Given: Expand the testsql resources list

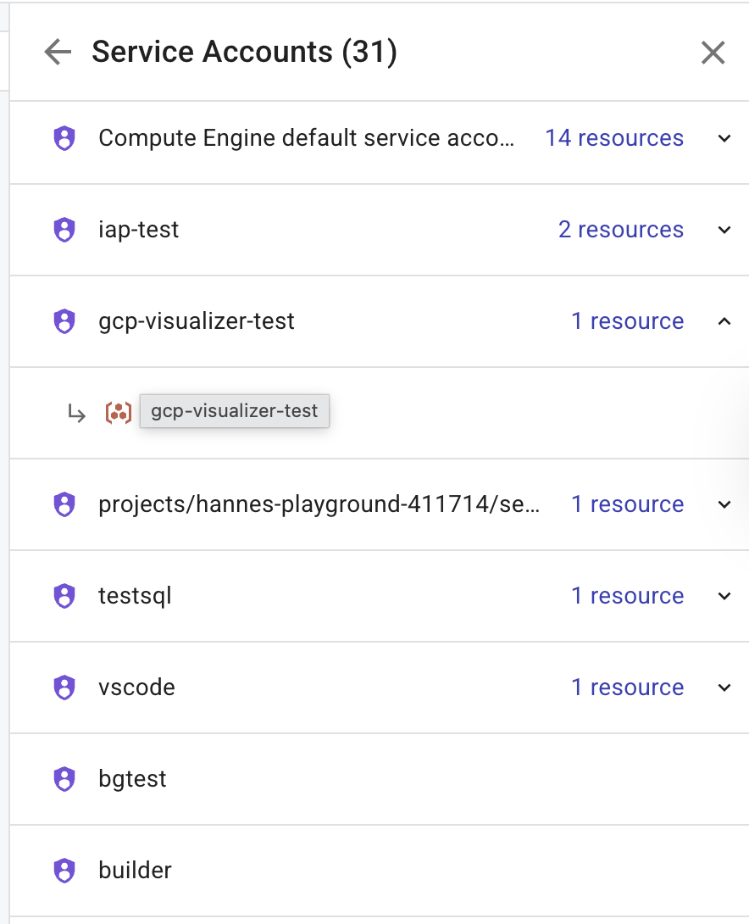Looking at the screenshot, I should tap(724, 596).
